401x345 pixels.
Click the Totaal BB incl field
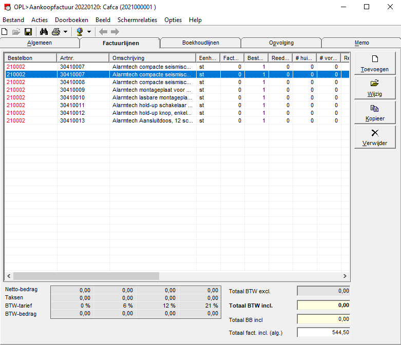[x=323, y=319]
